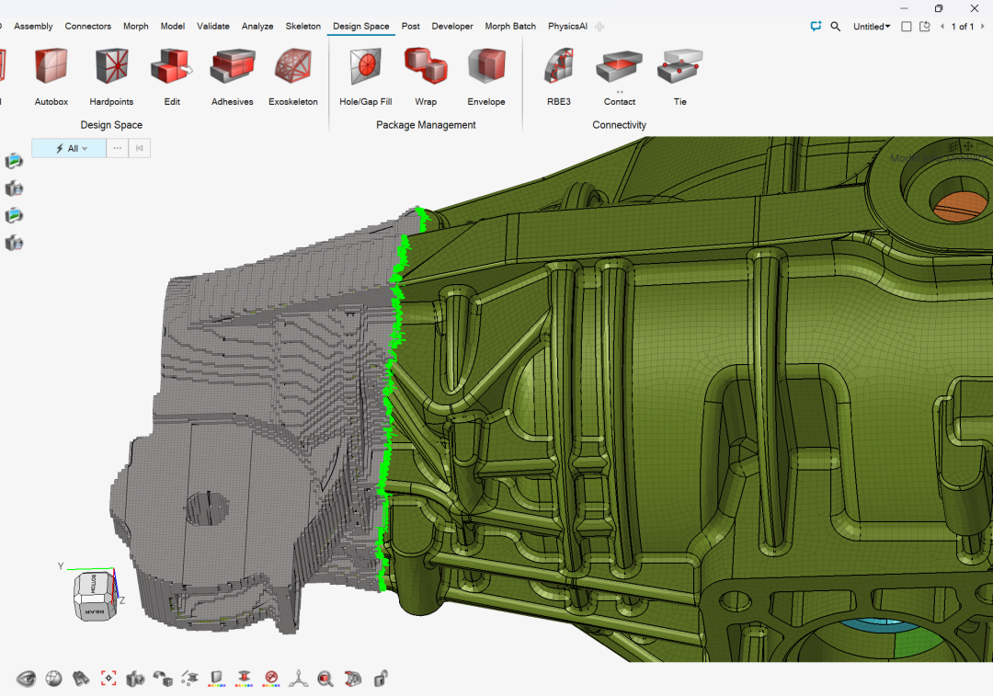
Task: Click the red-bracket fit view icon
Action: point(108,679)
